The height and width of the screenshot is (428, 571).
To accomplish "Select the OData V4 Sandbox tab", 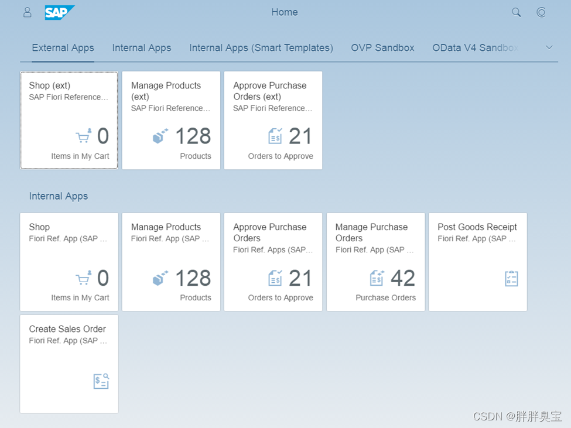I will 475,48.
